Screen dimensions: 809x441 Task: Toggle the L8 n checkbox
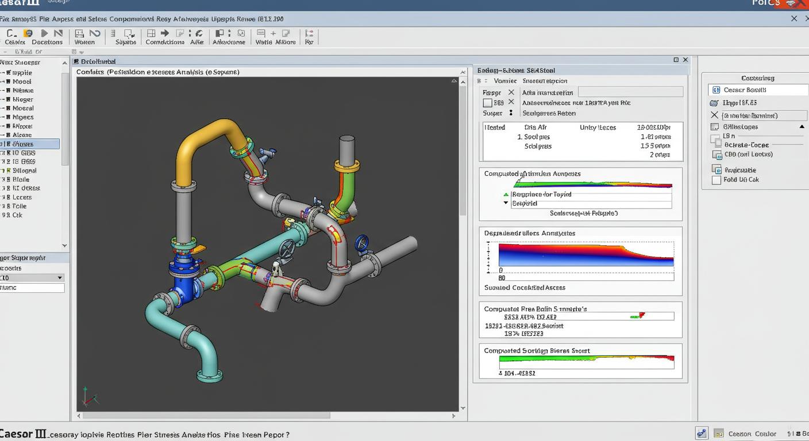(715, 138)
